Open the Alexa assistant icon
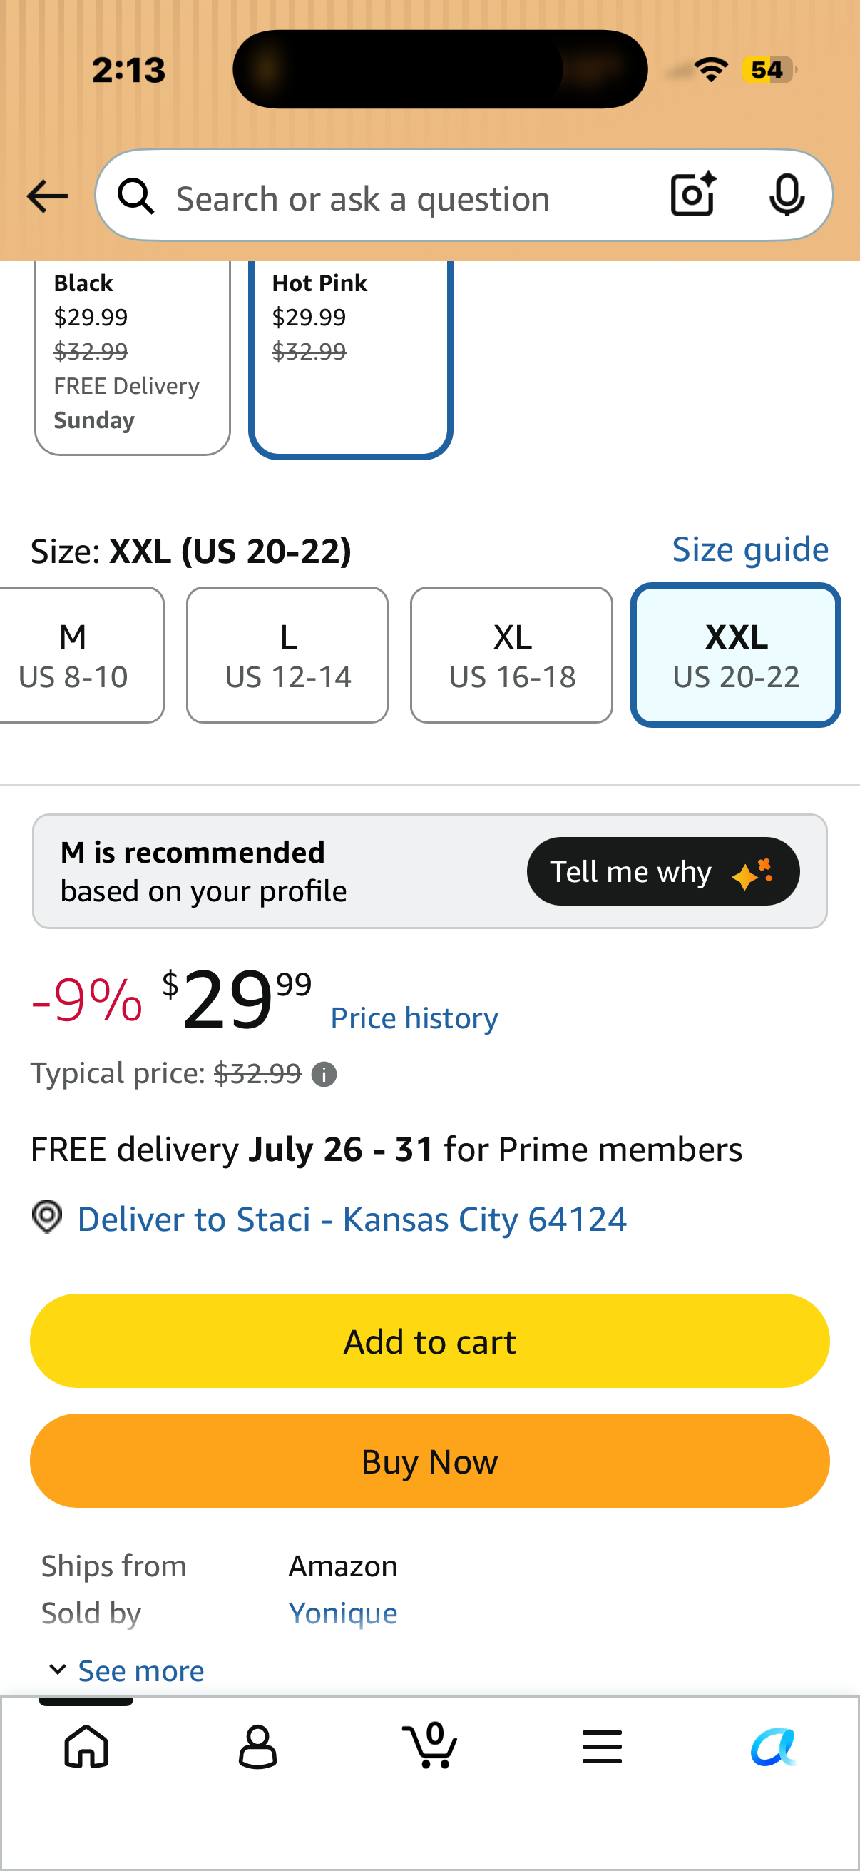Screen dimensions: 860x1871 (774, 1746)
